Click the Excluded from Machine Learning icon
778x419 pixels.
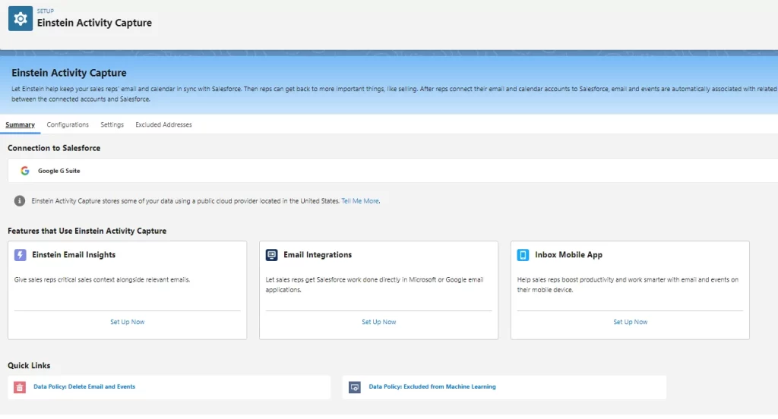354,387
